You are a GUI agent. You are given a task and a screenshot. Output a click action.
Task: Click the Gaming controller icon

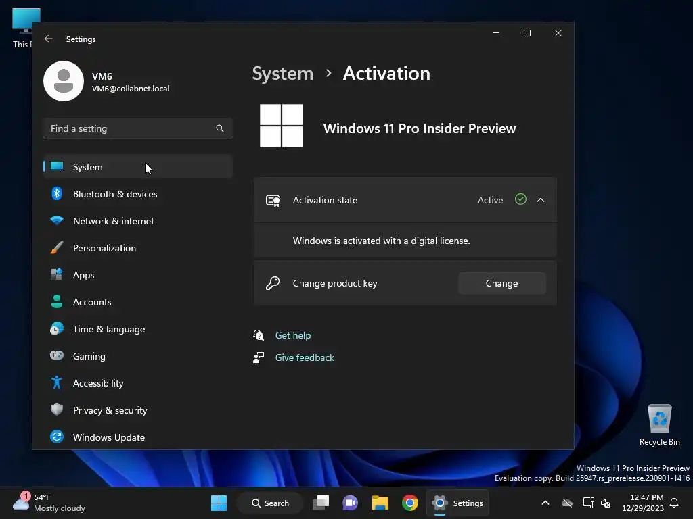point(57,355)
